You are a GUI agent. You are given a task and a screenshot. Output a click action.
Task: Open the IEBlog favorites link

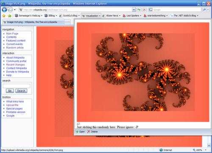50,16
